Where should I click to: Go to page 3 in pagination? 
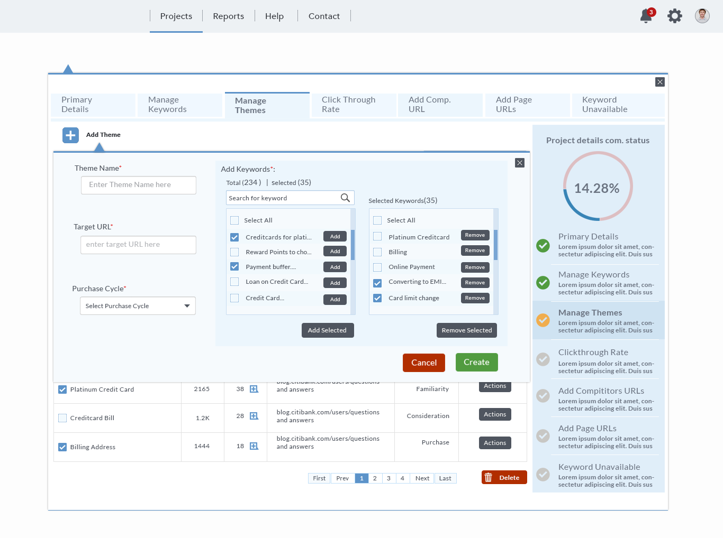[388, 478]
